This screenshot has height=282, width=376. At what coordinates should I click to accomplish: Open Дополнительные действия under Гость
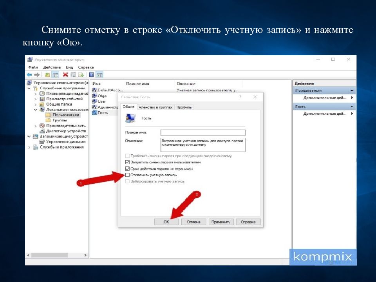point(325,114)
